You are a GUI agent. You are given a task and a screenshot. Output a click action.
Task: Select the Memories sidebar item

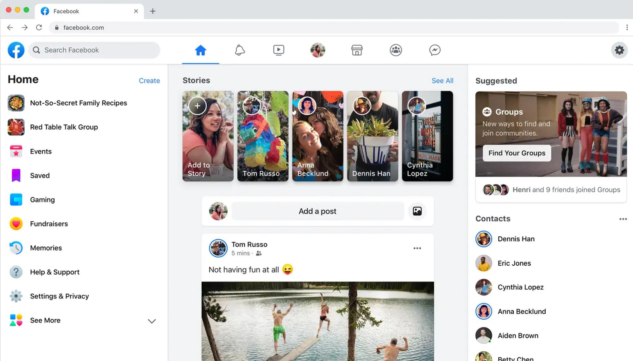pos(46,248)
